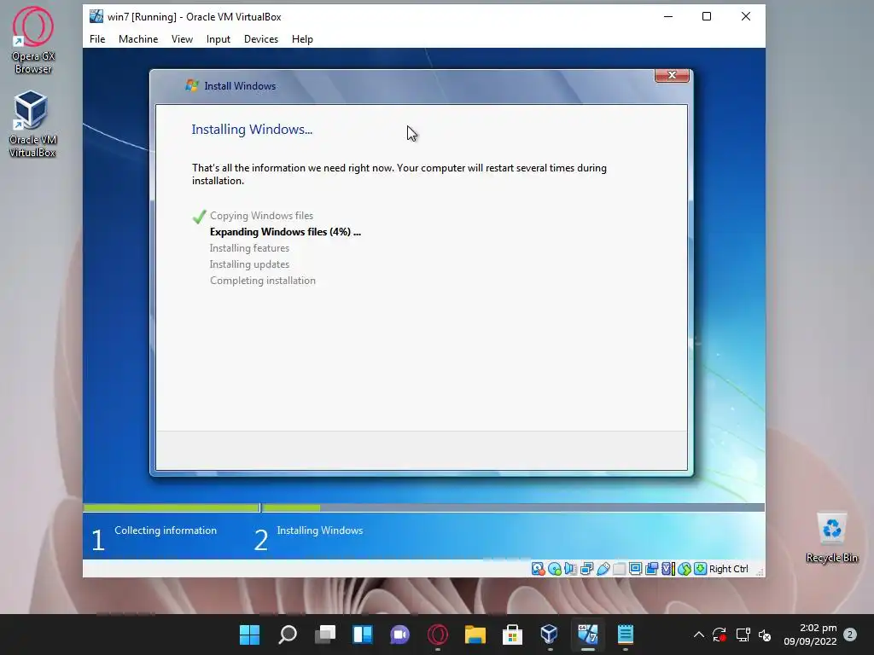Switch to Opera GX on the taskbar
This screenshot has width=874, height=655.
point(438,635)
